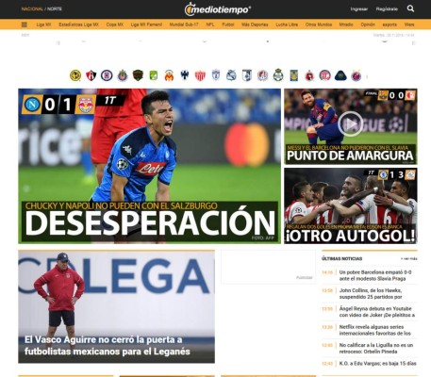This screenshot has height=377, width=431.
Task: Open the Opinión menu item
Action: 368,25
